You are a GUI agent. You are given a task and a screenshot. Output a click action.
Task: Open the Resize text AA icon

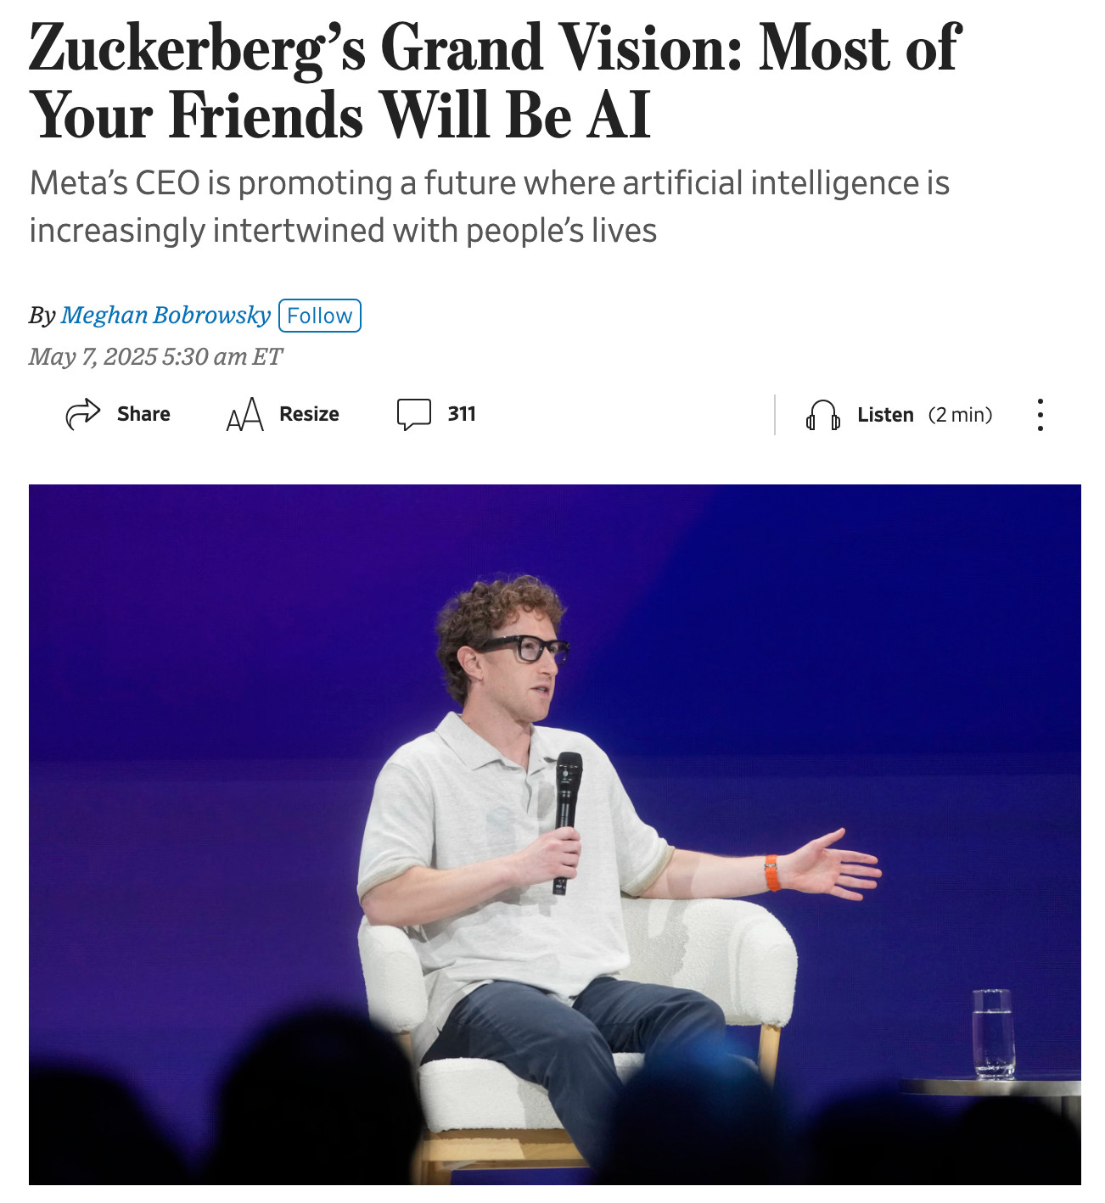point(245,414)
